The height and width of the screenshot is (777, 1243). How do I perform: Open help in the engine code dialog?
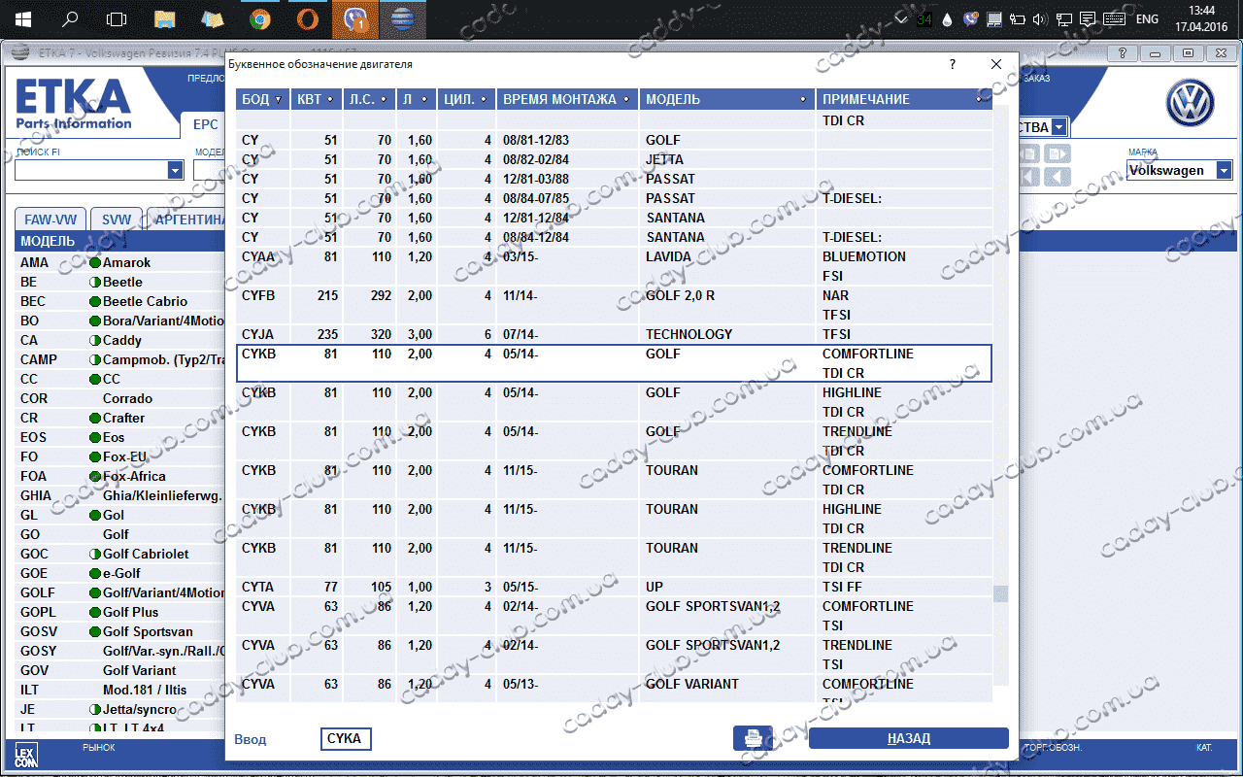click(953, 64)
